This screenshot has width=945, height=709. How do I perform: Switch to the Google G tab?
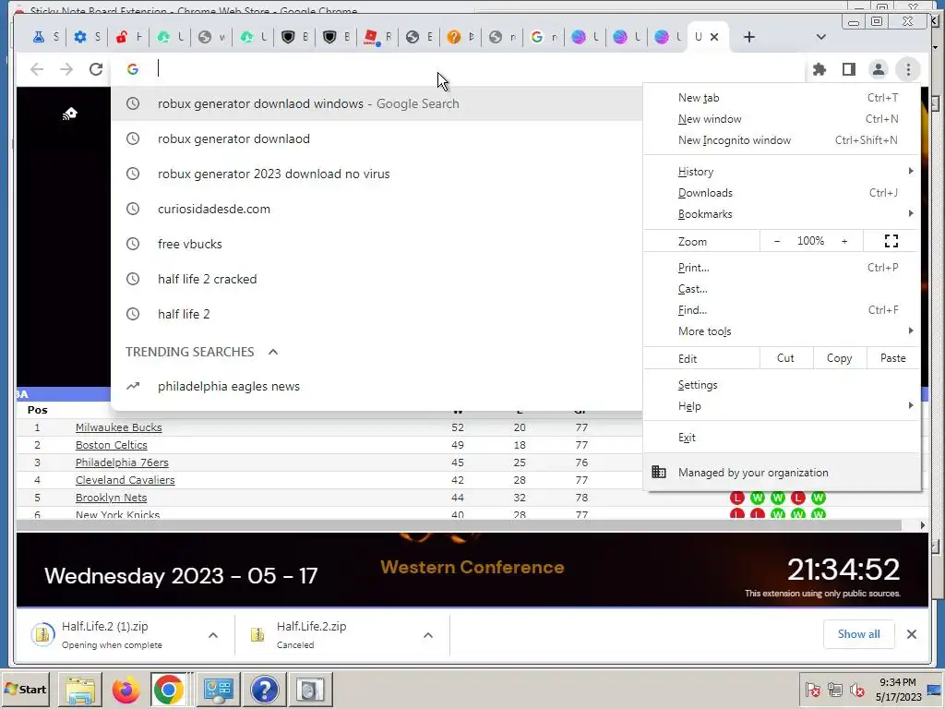pos(543,37)
